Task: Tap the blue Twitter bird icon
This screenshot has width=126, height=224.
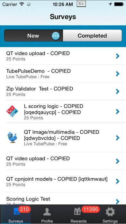Action: (x=12, y=137)
